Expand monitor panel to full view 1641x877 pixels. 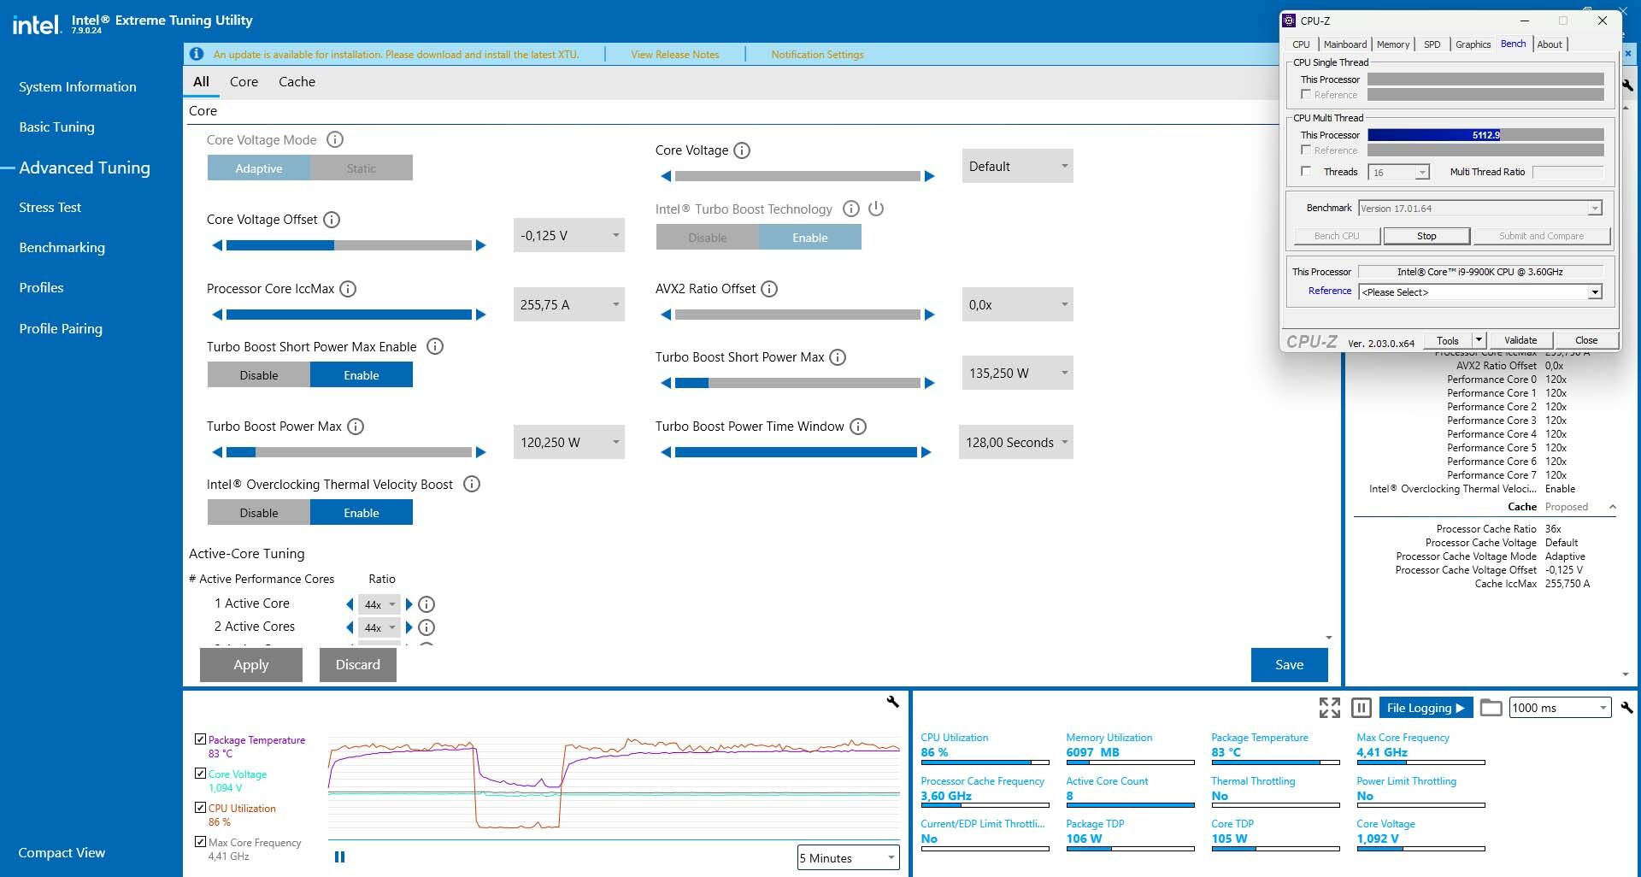coord(1330,708)
